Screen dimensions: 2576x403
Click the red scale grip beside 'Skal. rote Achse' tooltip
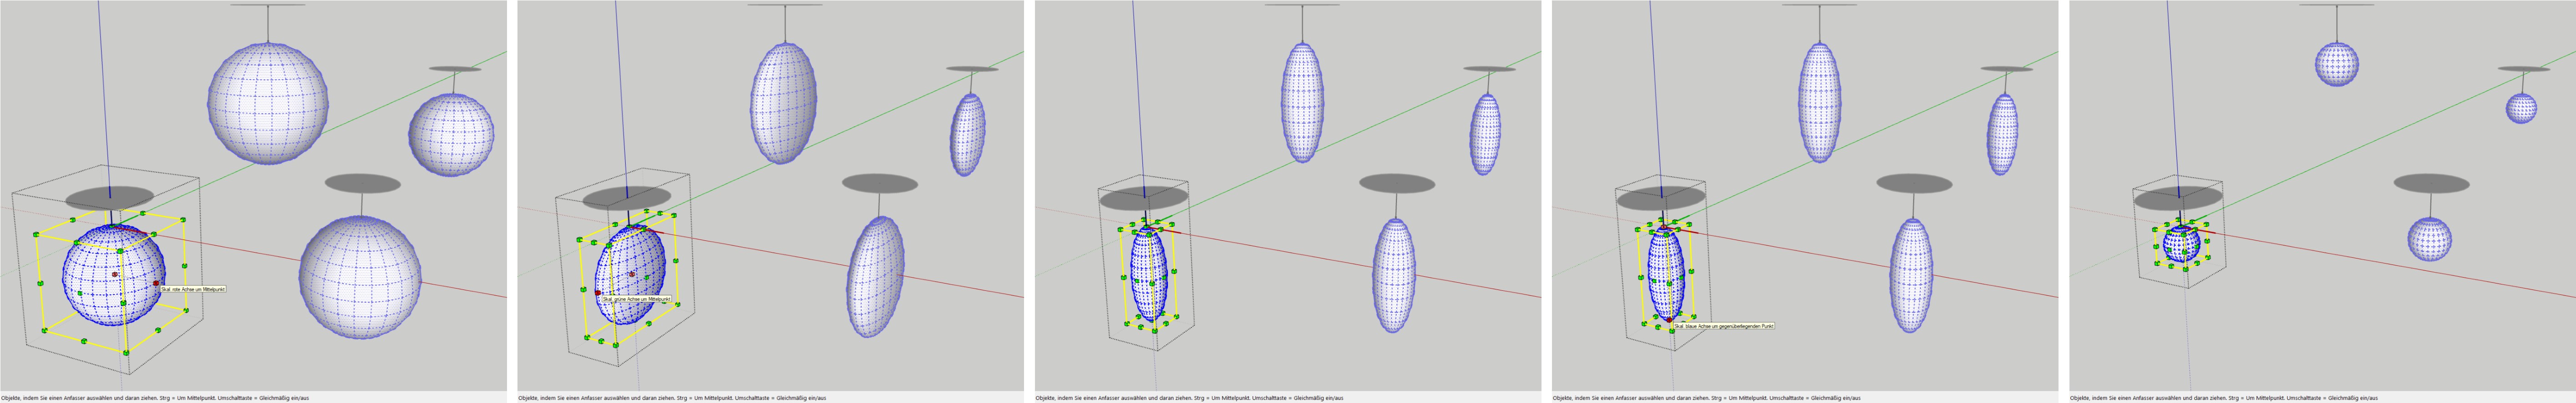157,284
